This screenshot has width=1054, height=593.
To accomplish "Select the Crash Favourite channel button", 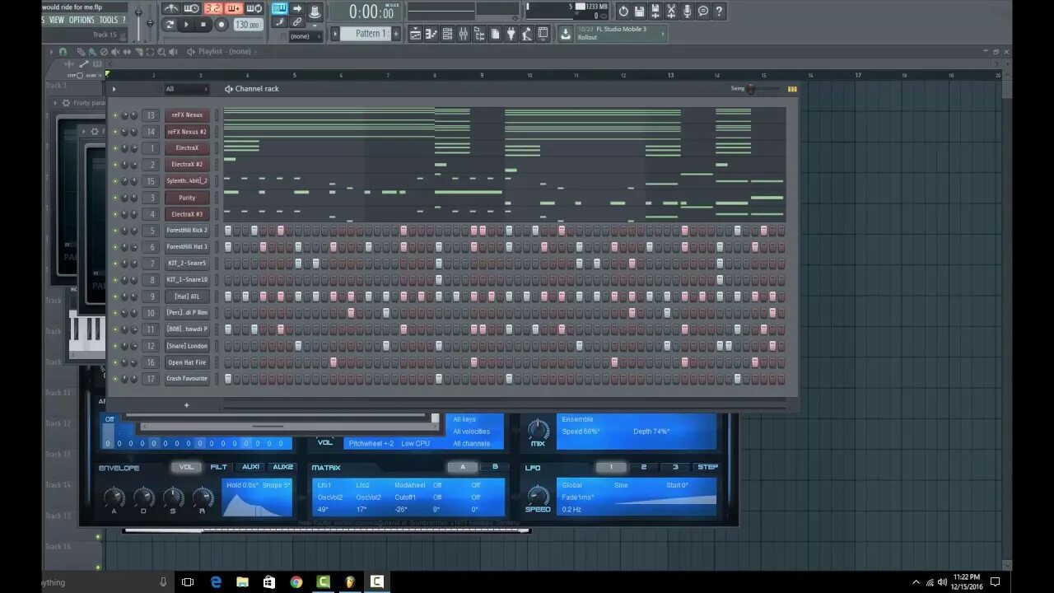I will click(187, 379).
